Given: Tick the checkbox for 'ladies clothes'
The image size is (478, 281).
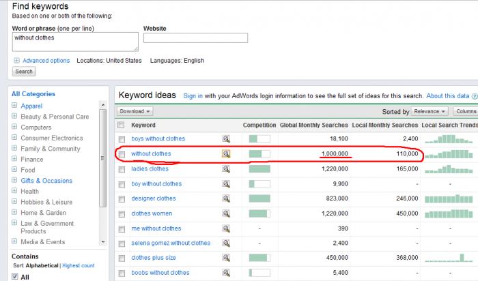Looking at the screenshot, I should pos(122,169).
